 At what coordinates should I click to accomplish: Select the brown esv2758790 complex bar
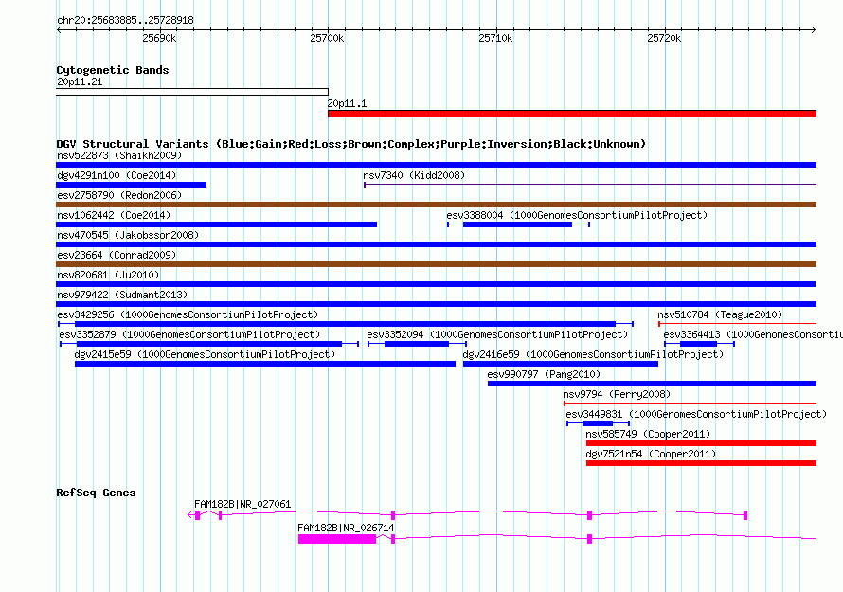436,205
